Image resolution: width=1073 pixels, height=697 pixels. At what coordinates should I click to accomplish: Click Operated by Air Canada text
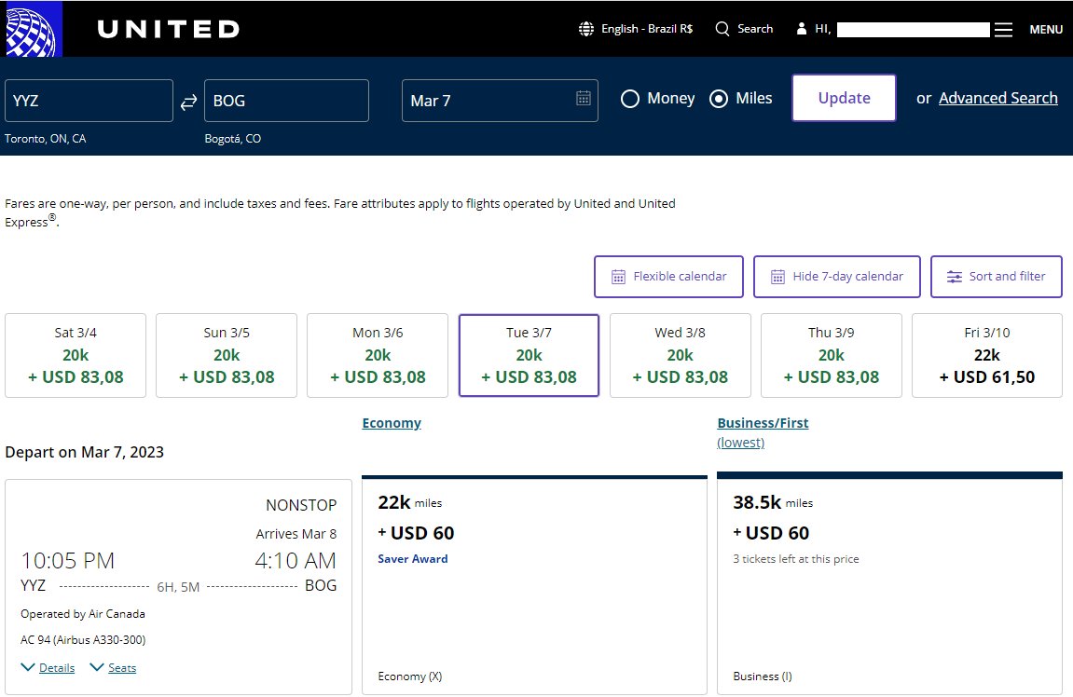83,613
